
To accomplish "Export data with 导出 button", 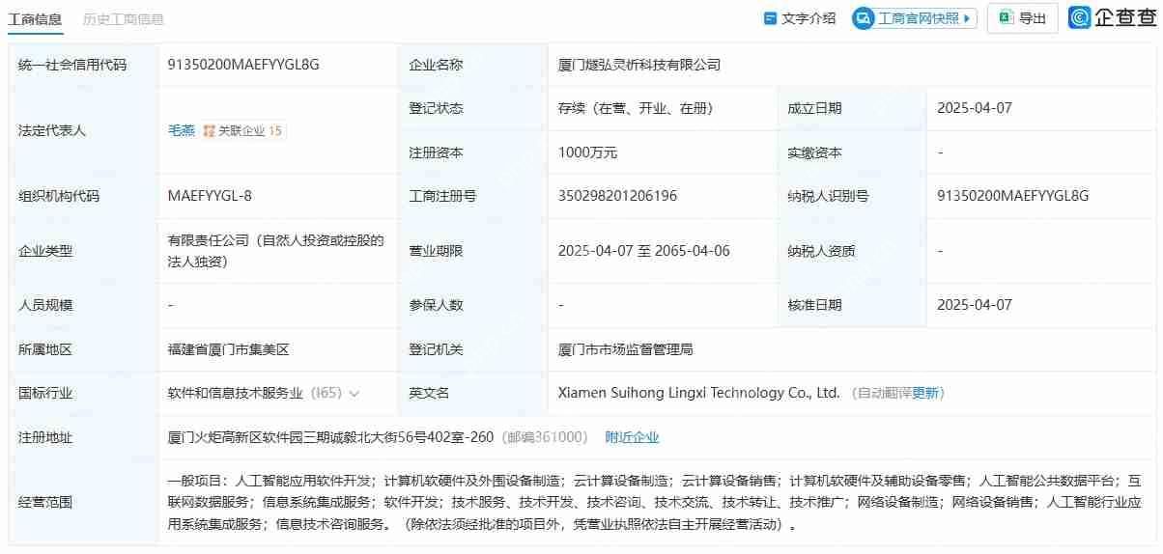I will click(x=1022, y=18).
